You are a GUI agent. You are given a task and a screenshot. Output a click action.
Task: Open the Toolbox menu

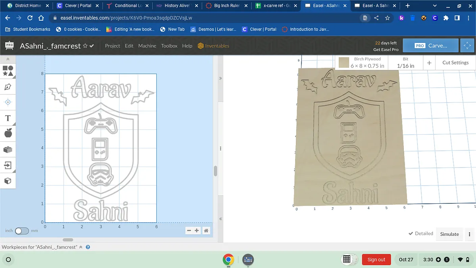tap(169, 46)
